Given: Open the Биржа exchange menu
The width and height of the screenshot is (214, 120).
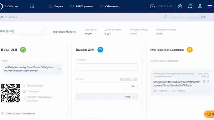Looking at the screenshot, I should tap(56, 6).
